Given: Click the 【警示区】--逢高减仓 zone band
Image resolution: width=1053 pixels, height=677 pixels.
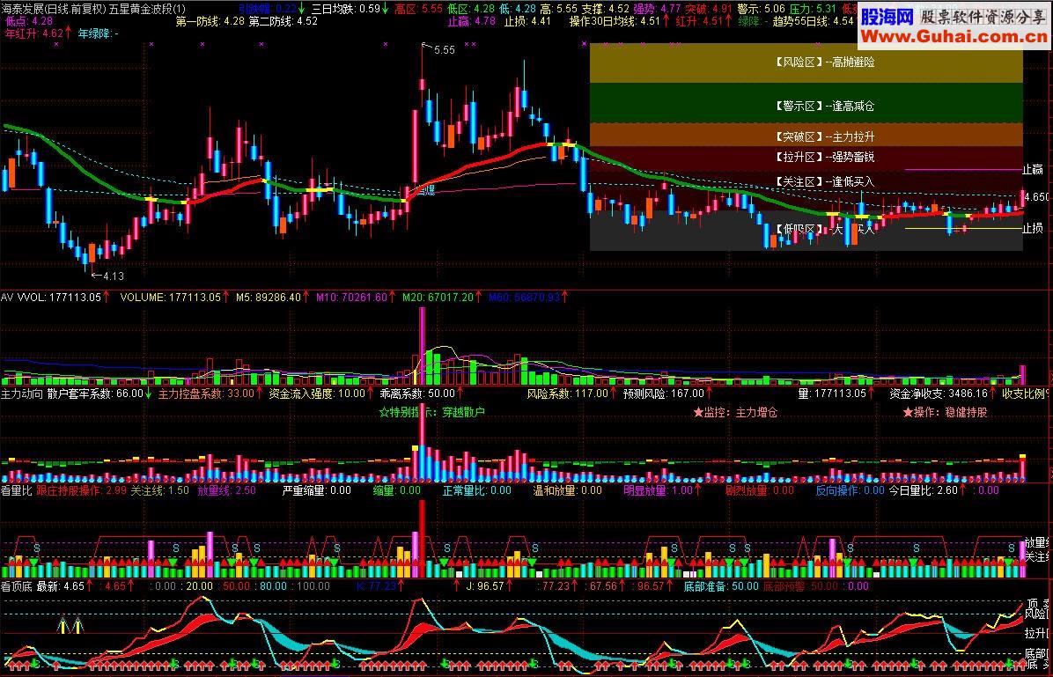Looking at the screenshot, I should 806,103.
